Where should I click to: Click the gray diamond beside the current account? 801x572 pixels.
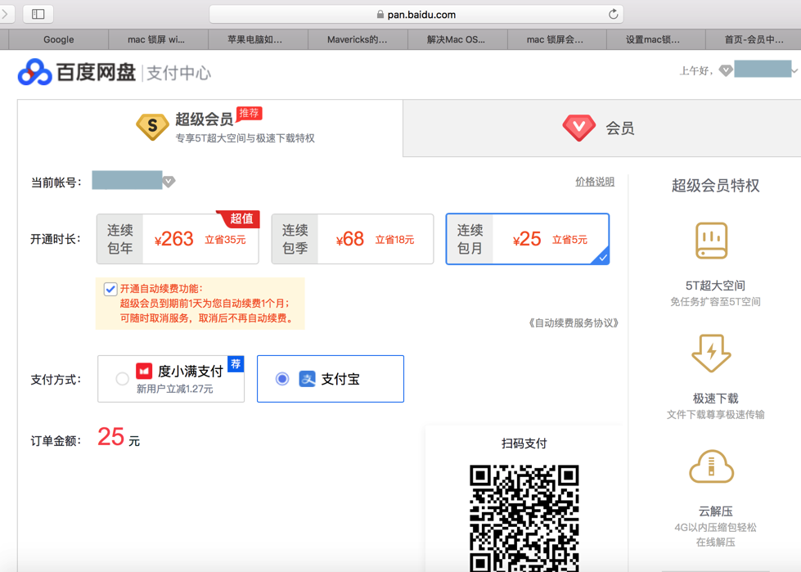click(x=169, y=182)
